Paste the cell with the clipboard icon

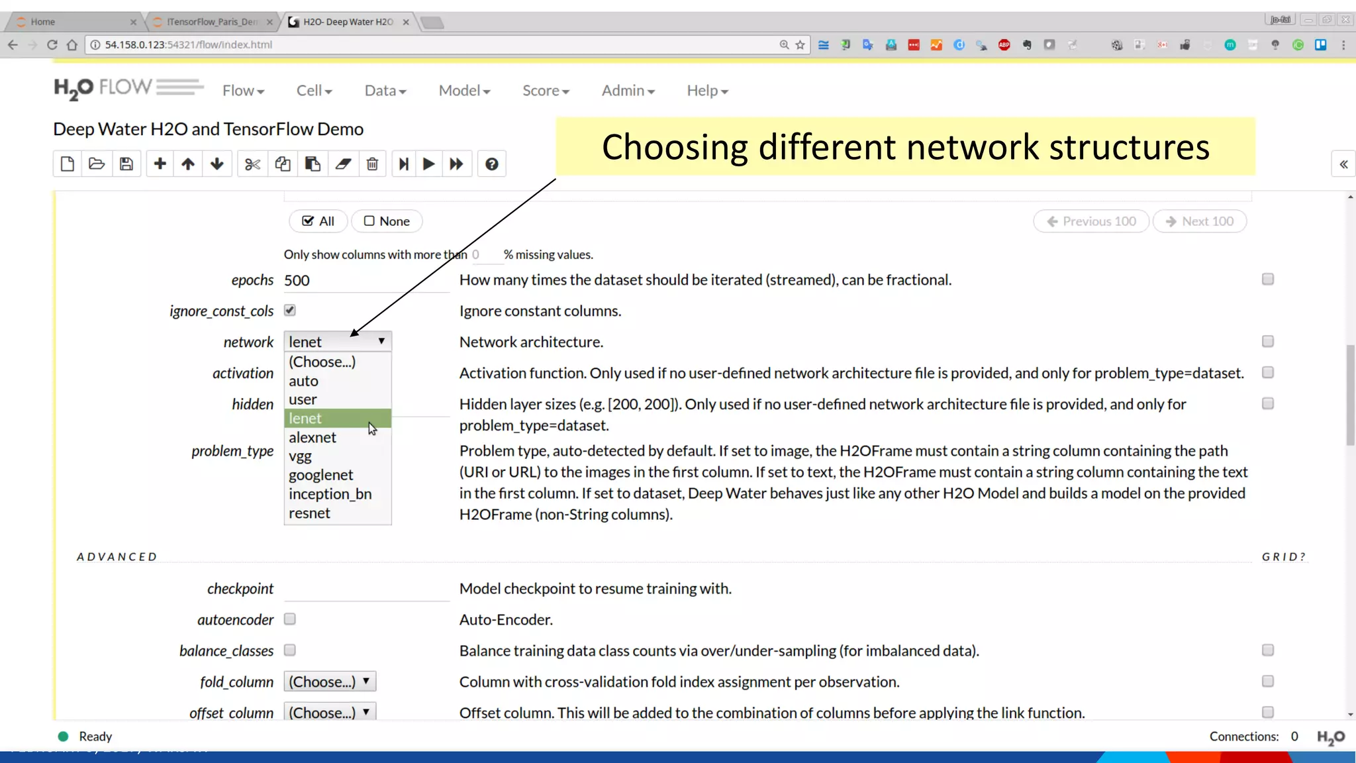(x=313, y=164)
